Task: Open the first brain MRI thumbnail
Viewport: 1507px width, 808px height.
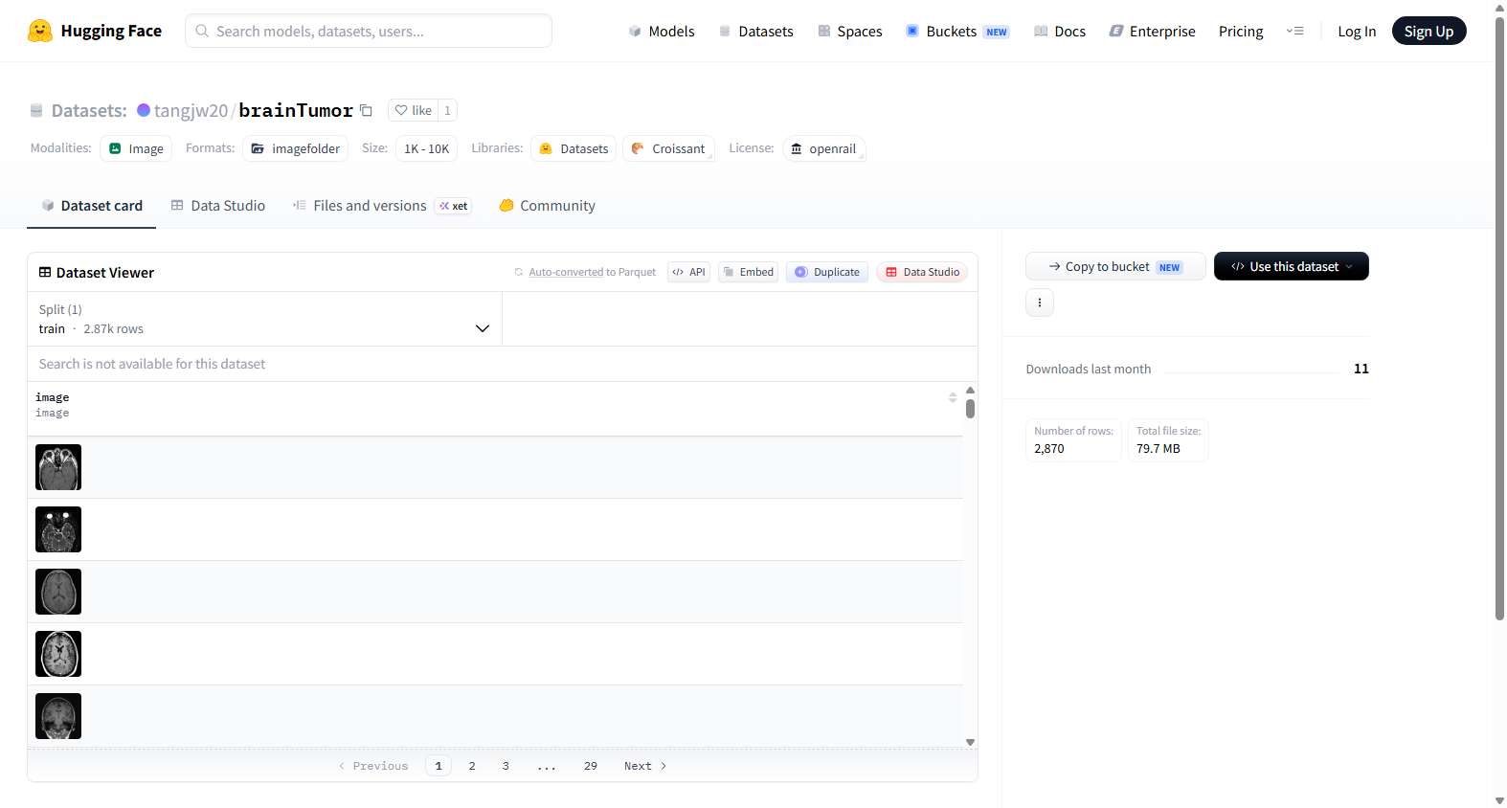Action: point(58,467)
